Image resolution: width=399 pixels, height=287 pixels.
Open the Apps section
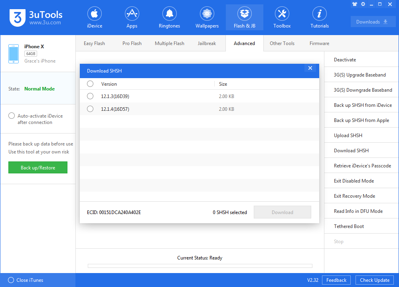pos(132,17)
